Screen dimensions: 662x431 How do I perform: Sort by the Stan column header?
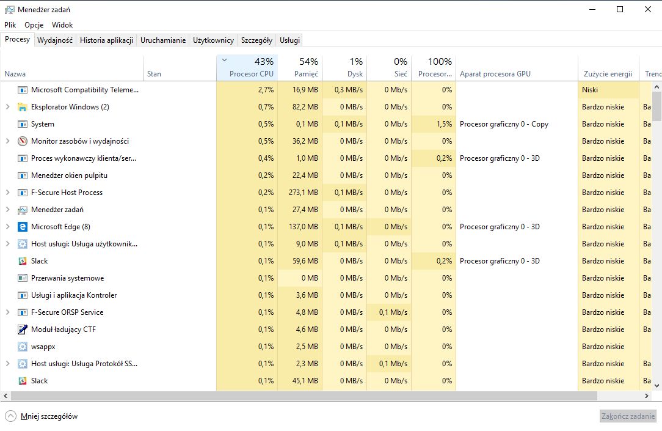pyautogui.click(x=180, y=68)
